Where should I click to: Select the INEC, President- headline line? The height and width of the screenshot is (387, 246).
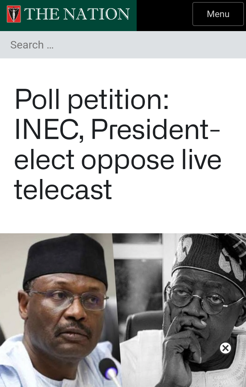(x=117, y=129)
